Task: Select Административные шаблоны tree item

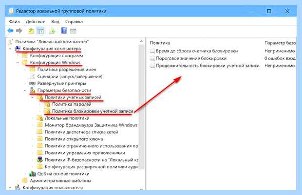Action: (60, 180)
